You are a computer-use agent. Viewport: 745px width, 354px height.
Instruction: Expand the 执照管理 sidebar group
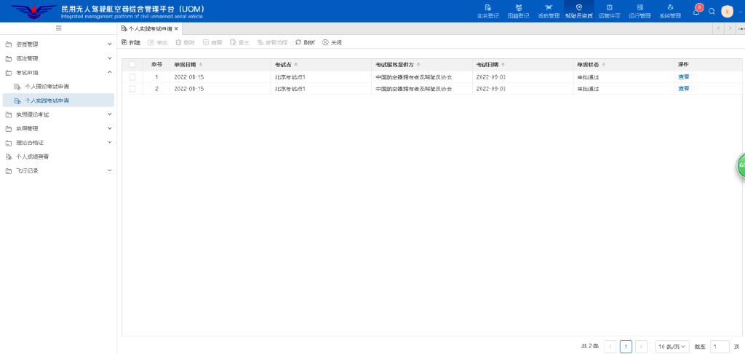point(58,128)
